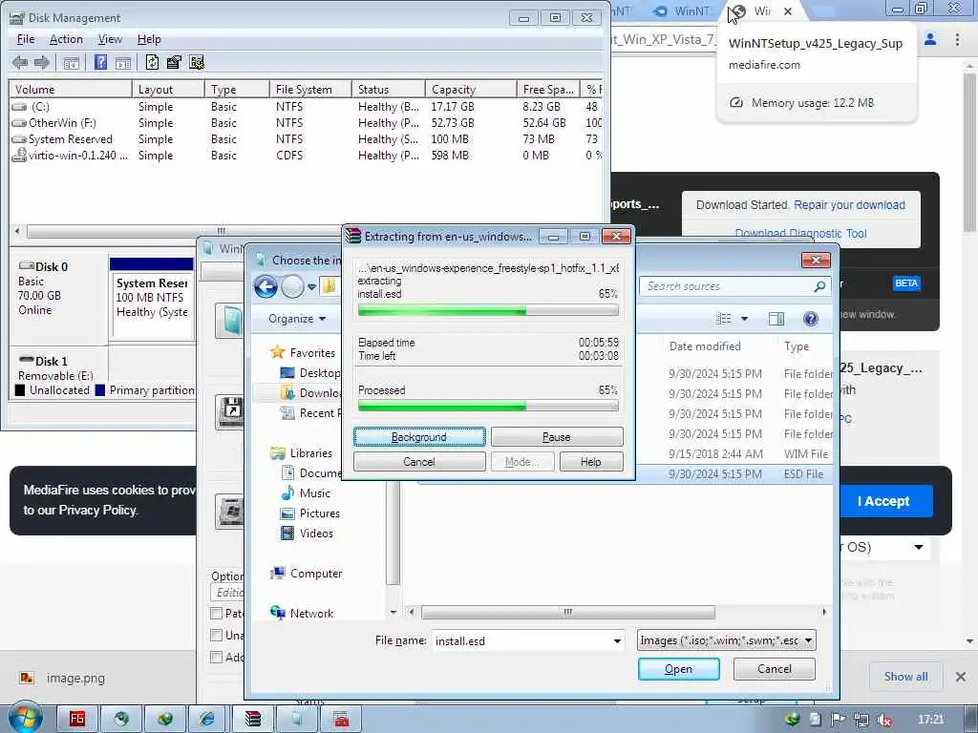Click the file extraction progress bar
Screen dimensions: 978x733
[488, 310]
